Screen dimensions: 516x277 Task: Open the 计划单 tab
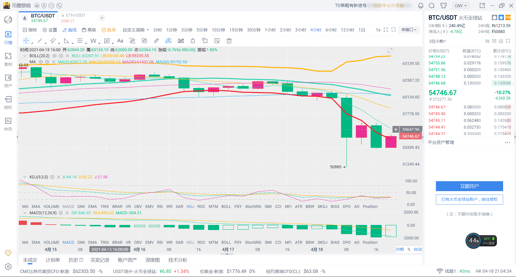pos(53,260)
